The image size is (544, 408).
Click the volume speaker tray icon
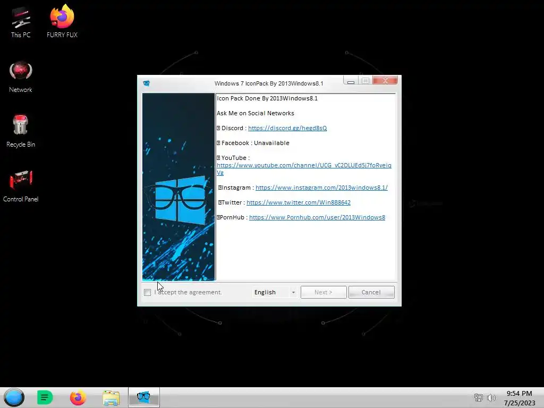point(491,397)
